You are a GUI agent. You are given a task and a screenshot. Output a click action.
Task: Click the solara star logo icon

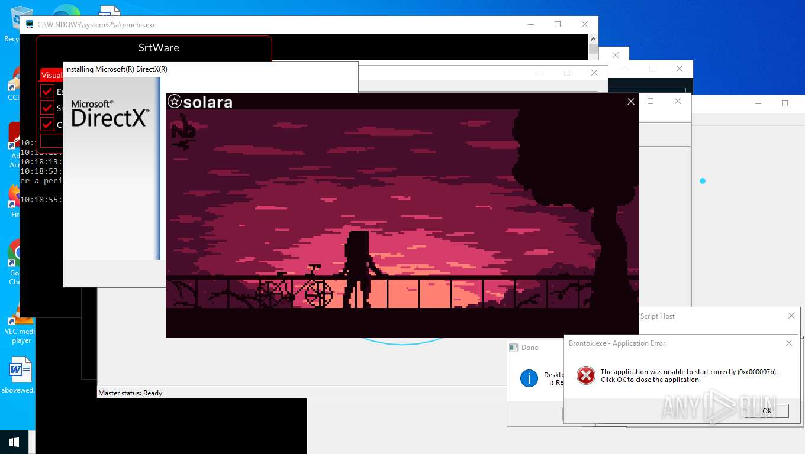click(x=174, y=102)
